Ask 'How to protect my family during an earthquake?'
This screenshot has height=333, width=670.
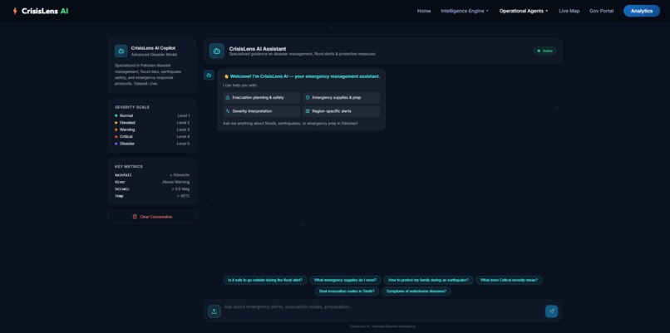click(x=428, y=280)
